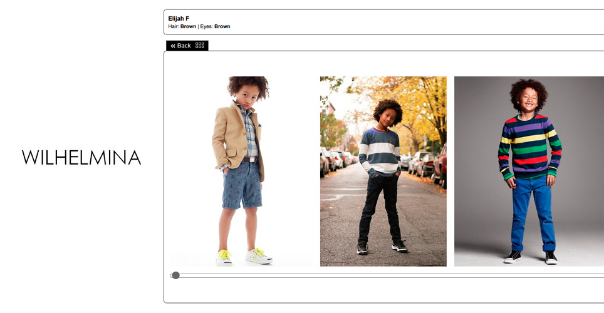Click the middle of the gallery slider track

387,275
